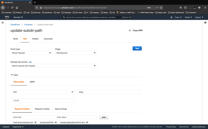The width and height of the screenshot is (208, 129).
Task: Open a new browser tab with plus icon
Action: (x=35, y=2)
